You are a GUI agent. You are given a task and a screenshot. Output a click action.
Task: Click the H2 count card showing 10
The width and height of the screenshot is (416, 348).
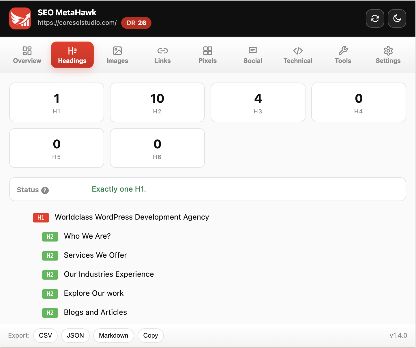(x=157, y=102)
